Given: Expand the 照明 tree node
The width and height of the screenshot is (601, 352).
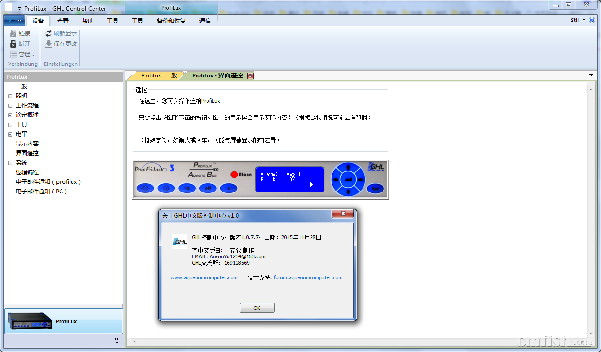Looking at the screenshot, I should coord(10,96).
